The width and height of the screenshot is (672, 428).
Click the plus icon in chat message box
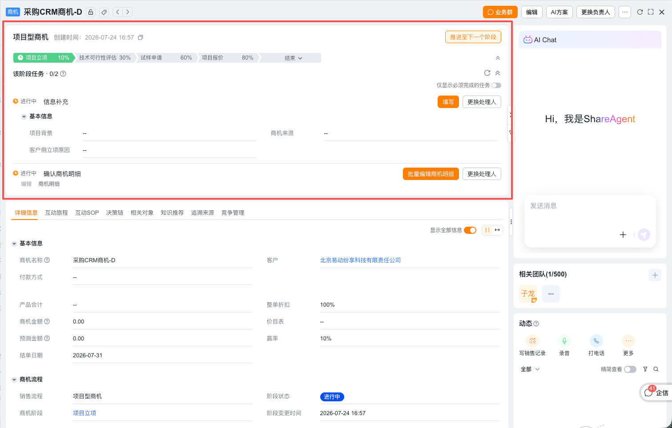click(x=623, y=235)
